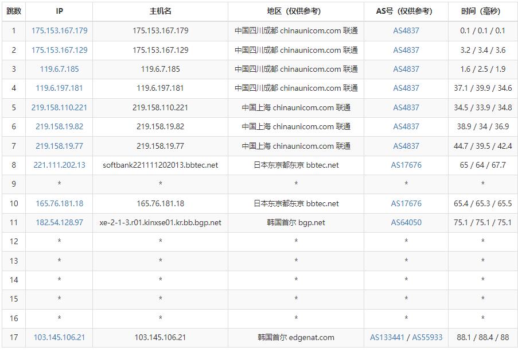The width and height of the screenshot is (518, 351).
Task: Click the 119.6.7.185 IP link
Action: (x=60, y=69)
